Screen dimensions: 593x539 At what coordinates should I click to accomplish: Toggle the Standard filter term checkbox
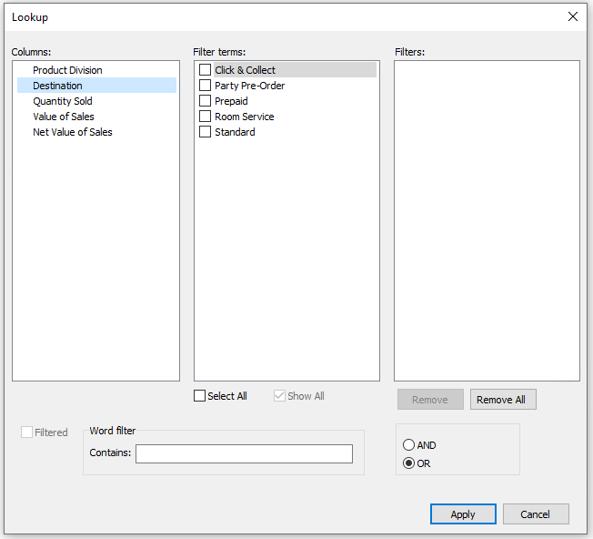pyautogui.click(x=206, y=132)
